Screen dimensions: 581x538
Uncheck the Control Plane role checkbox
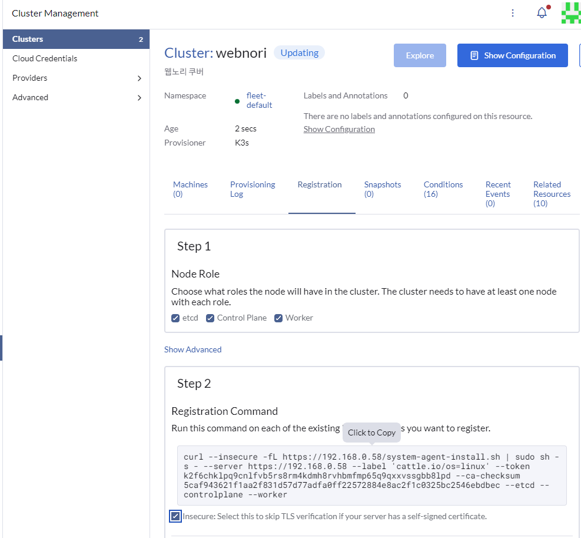click(x=210, y=318)
